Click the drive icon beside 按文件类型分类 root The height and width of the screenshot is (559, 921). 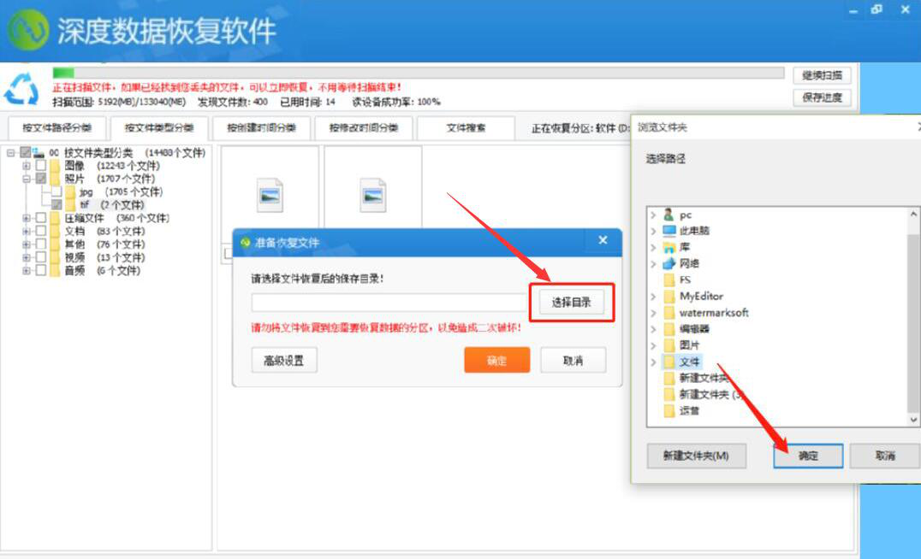(39, 152)
